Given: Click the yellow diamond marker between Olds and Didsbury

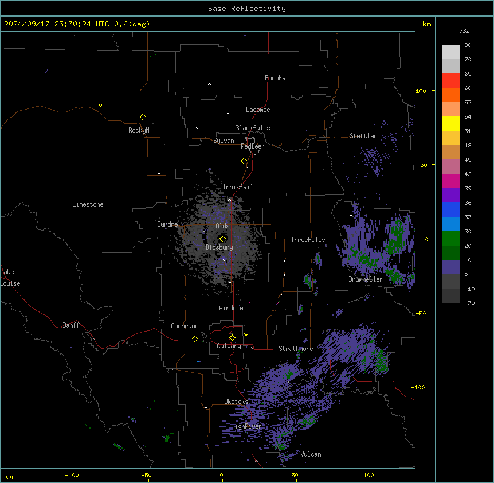Looking at the screenshot, I should click(222, 239).
